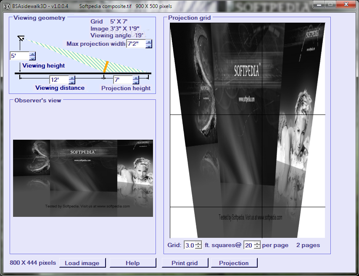This screenshot has width=359, height=276.
Task: Click the "Grid 5' X 7'" text
Action: (x=109, y=21)
